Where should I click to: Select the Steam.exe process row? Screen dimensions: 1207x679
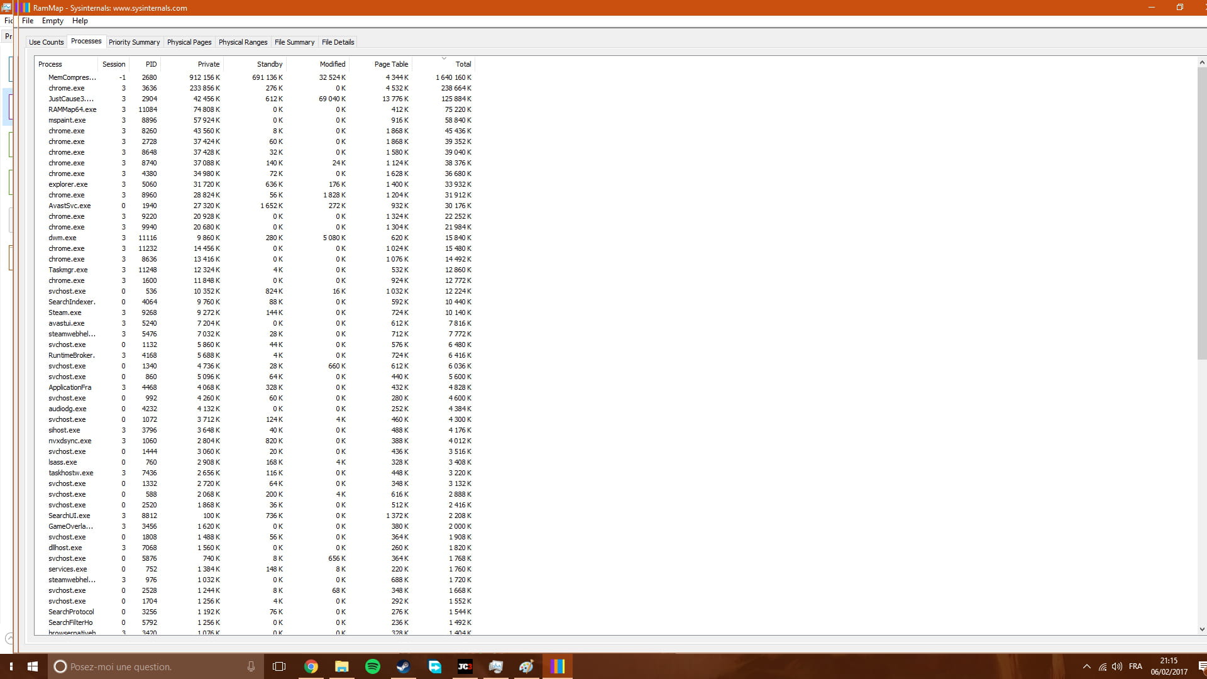pyautogui.click(x=255, y=312)
